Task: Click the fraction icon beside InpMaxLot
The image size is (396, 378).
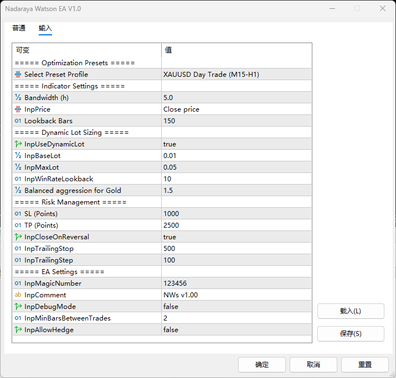Action: tap(18, 167)
